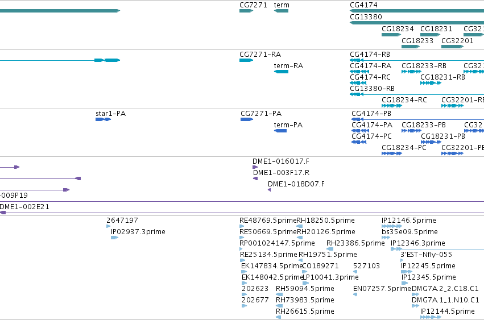This screenshot has width=484, height=320.
Task: Open the DME1-002E21 BAC clone
Action: [x=242, y=213]
